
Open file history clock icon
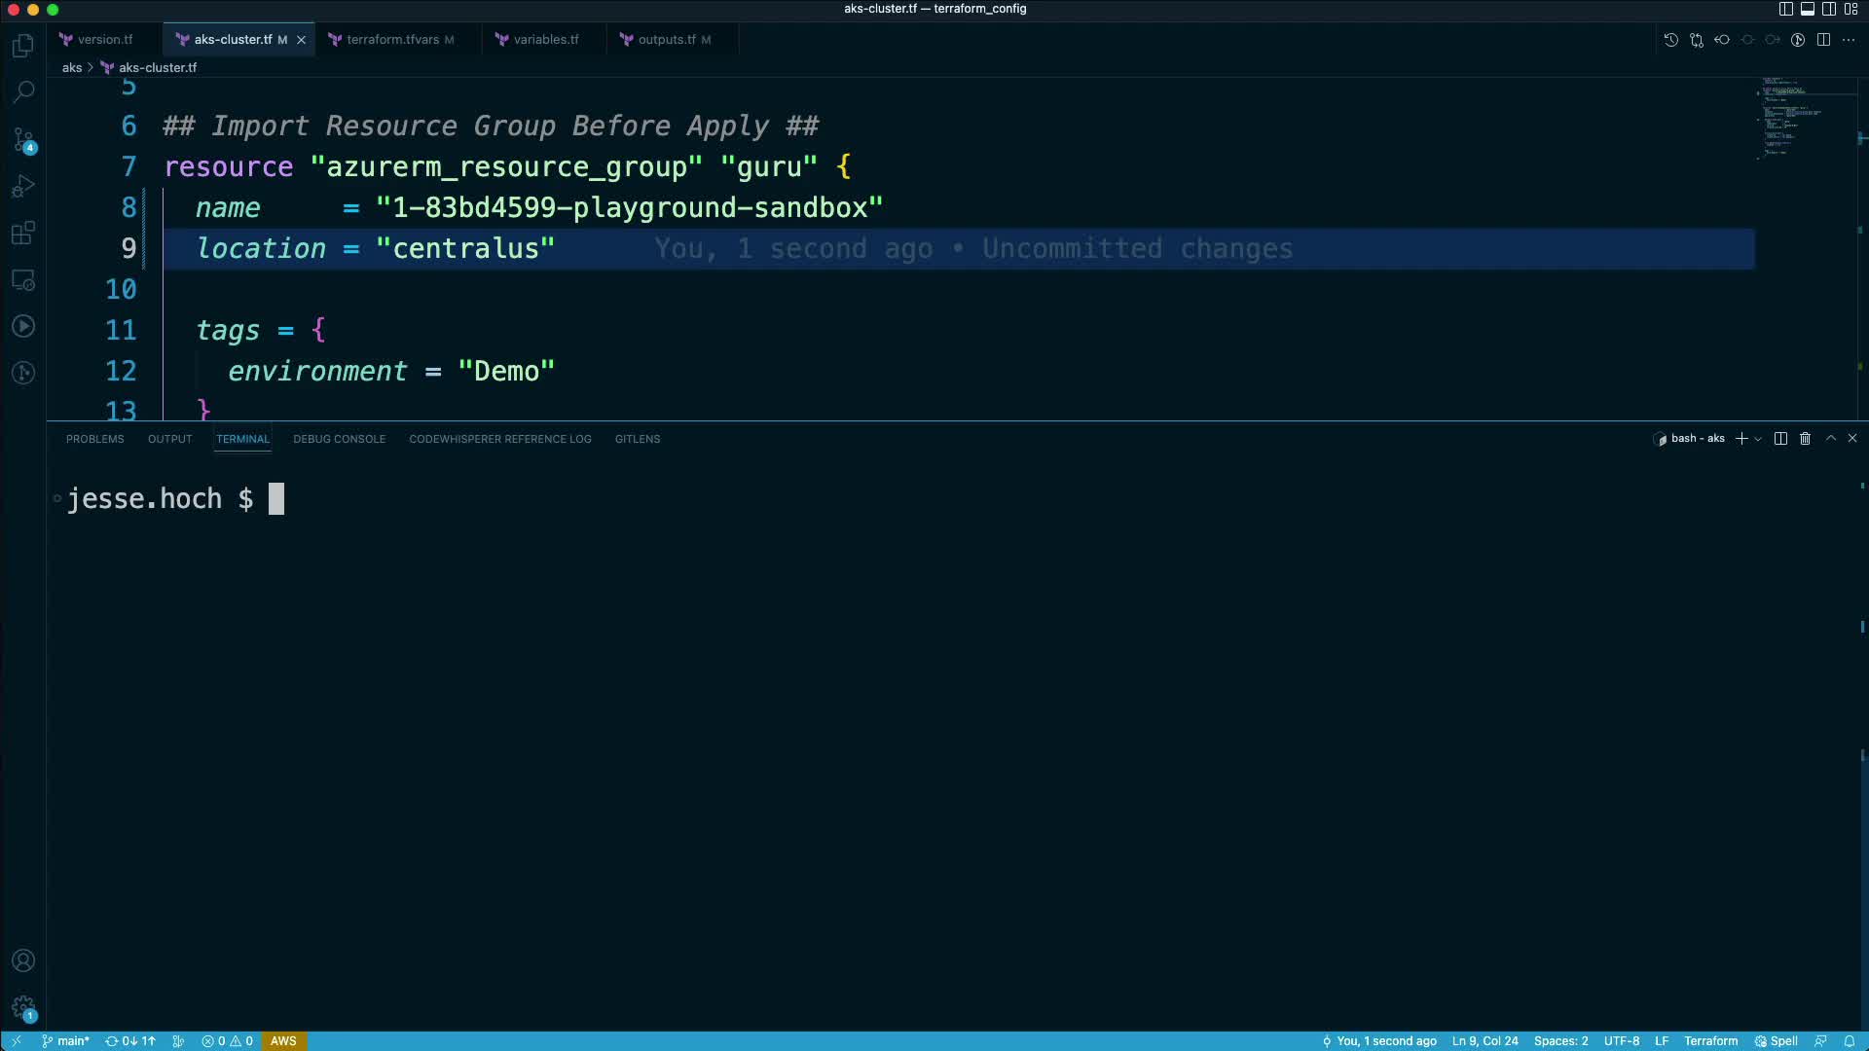(1670, 40)
